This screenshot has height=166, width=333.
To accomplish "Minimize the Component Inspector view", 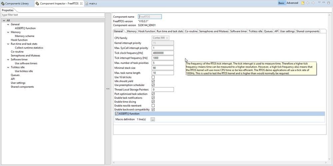I will pyautogui.click(x=324, y=2).
